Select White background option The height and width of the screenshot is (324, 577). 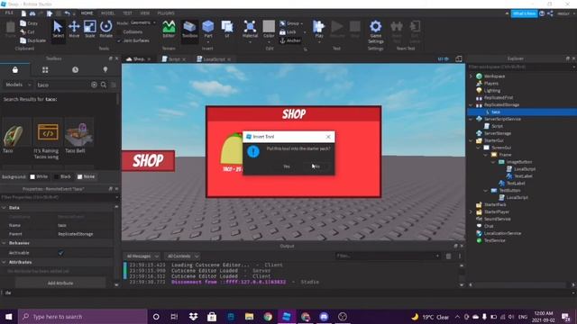[39, 176]
